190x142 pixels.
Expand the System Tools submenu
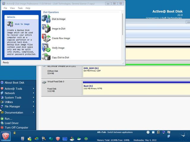(x=13, y=98)
